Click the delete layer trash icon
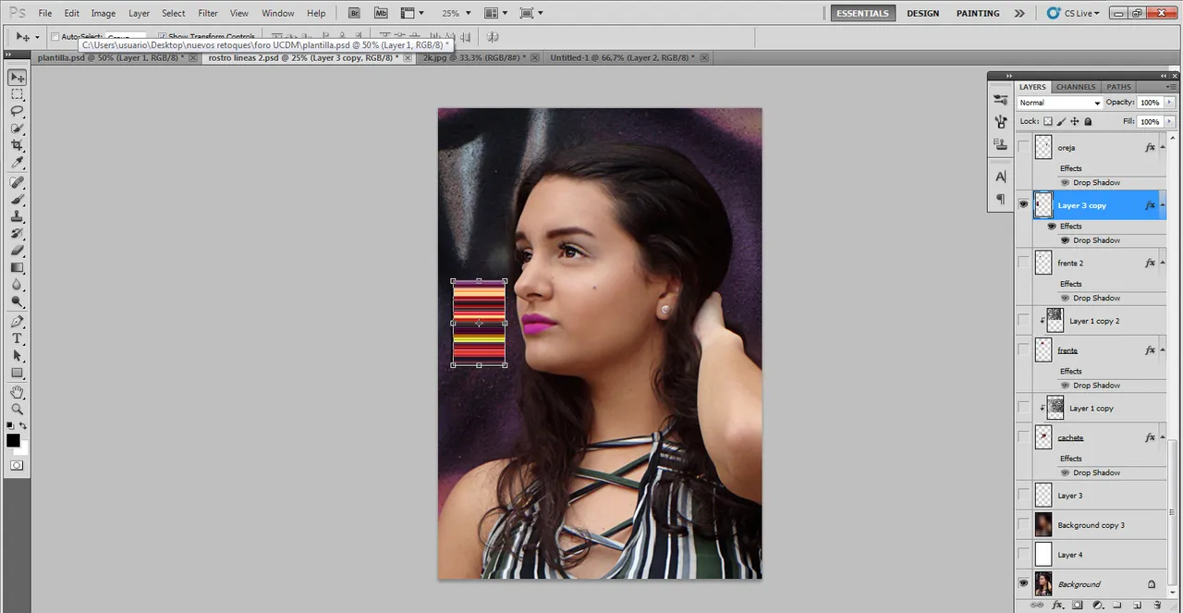The height and width of the screenshot is (613, 1183). tap(1156, 606)
